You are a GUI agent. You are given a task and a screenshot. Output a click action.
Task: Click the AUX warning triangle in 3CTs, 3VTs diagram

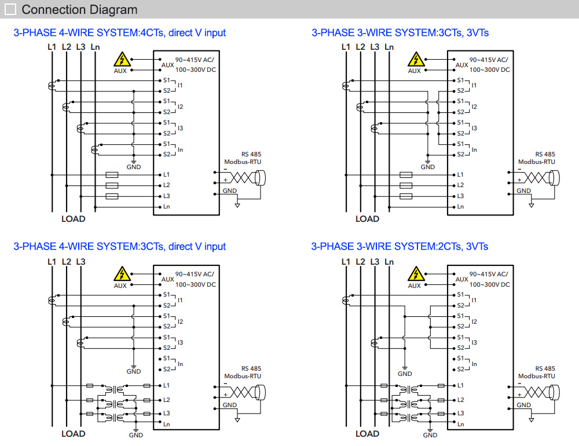tap(415, 60)
